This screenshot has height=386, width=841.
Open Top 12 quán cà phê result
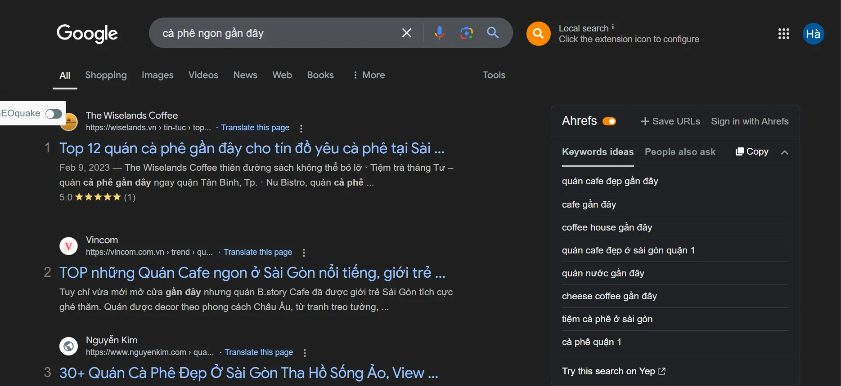252,148
